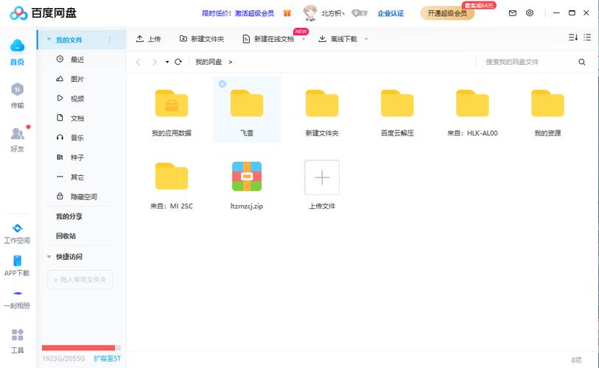
Task: Select 隐藏空间 in the file tree
Action: coord(83,197)
